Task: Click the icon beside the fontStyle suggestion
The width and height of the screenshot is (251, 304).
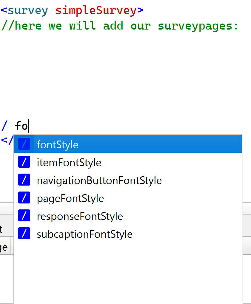Action: tap(24, 144)
